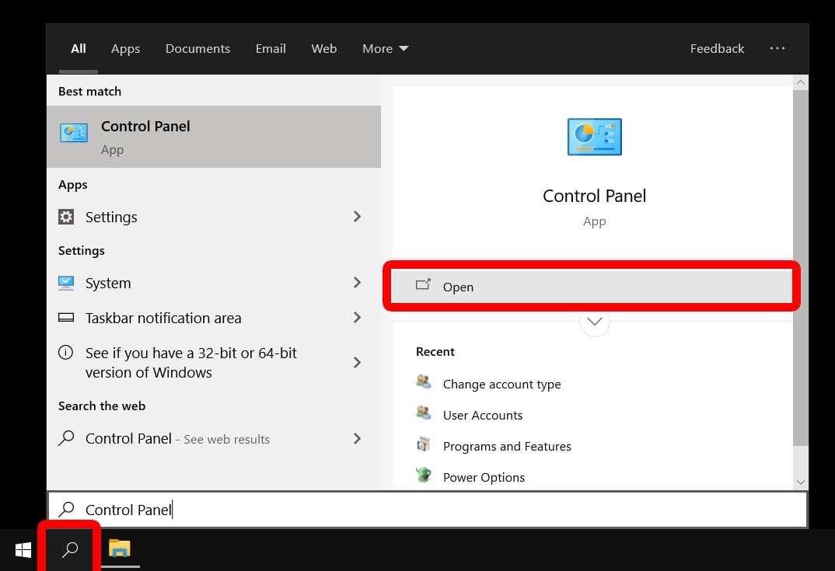Viewport: 835px width, 571px height.
Task: Expand more actions with the circular down chevron
Action: coord(594,322)
